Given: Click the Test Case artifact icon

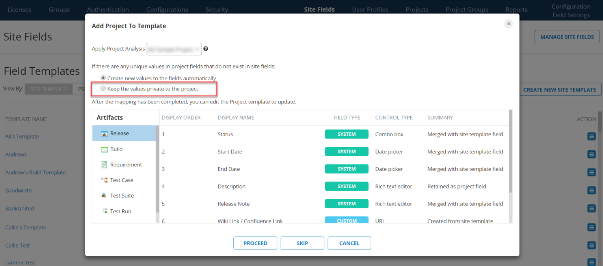Looking at the screenshot, I should click(x=104, y=180).
